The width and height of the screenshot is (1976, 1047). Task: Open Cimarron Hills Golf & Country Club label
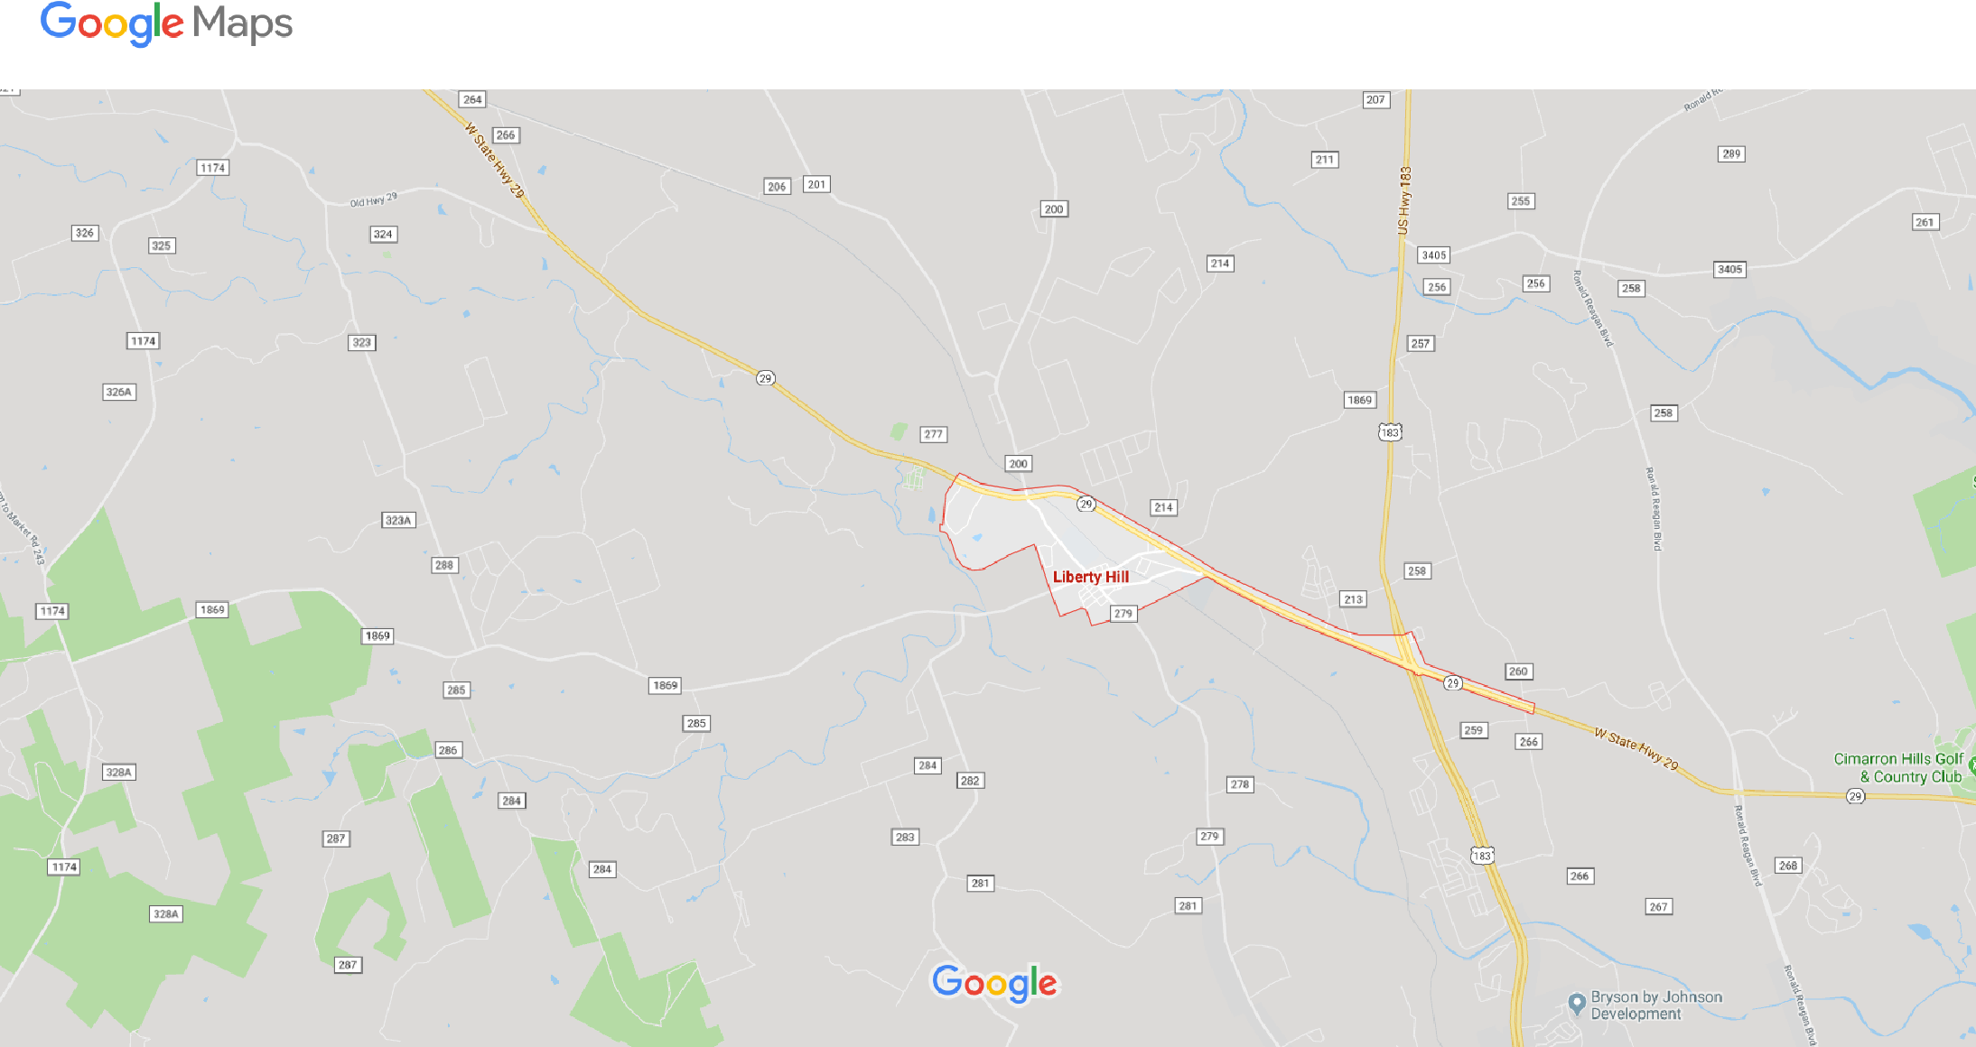click(x=1898, y=768)
